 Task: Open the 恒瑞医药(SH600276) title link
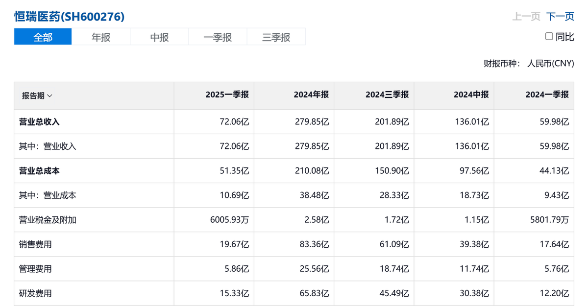coord(69,17)
